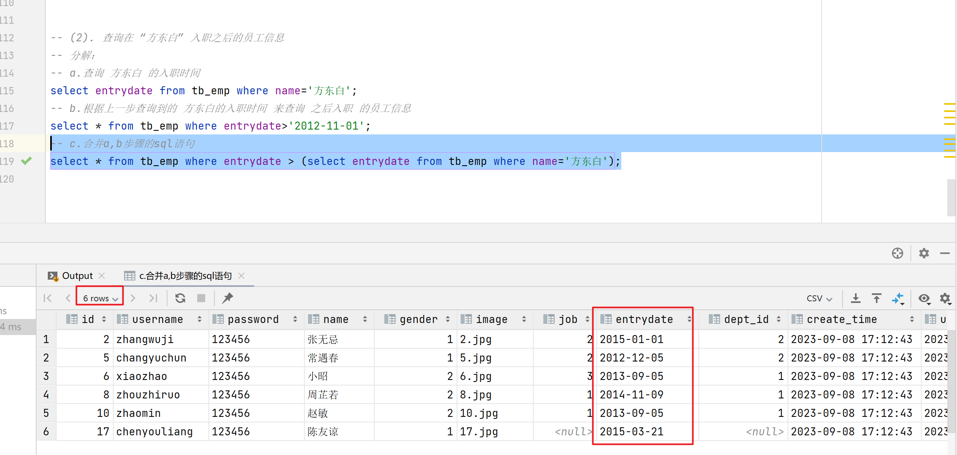
Task: Toggle the view options eye icon
Action: (924, 298)
